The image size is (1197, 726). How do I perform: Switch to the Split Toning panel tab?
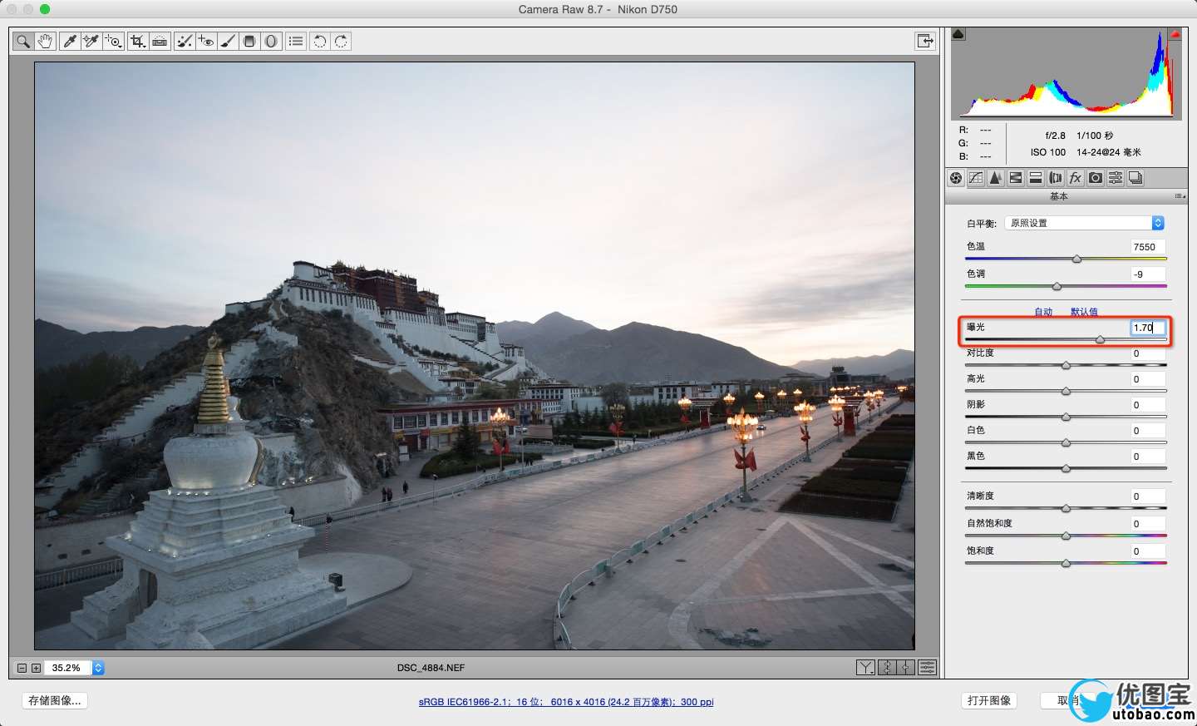(x=1036, y=177)
